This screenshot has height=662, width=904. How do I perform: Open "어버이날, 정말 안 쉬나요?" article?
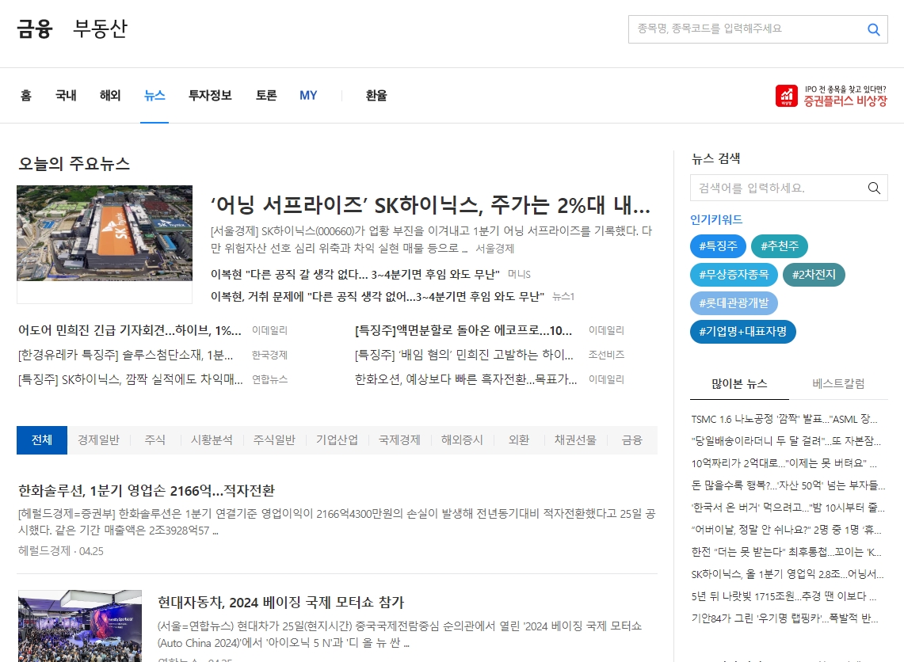click(x=787, y=530)
